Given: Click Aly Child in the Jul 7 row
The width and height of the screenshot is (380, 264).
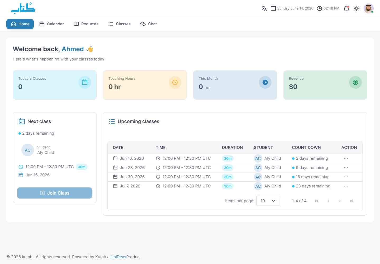Looking at the screenshot, I should (273, 186).
